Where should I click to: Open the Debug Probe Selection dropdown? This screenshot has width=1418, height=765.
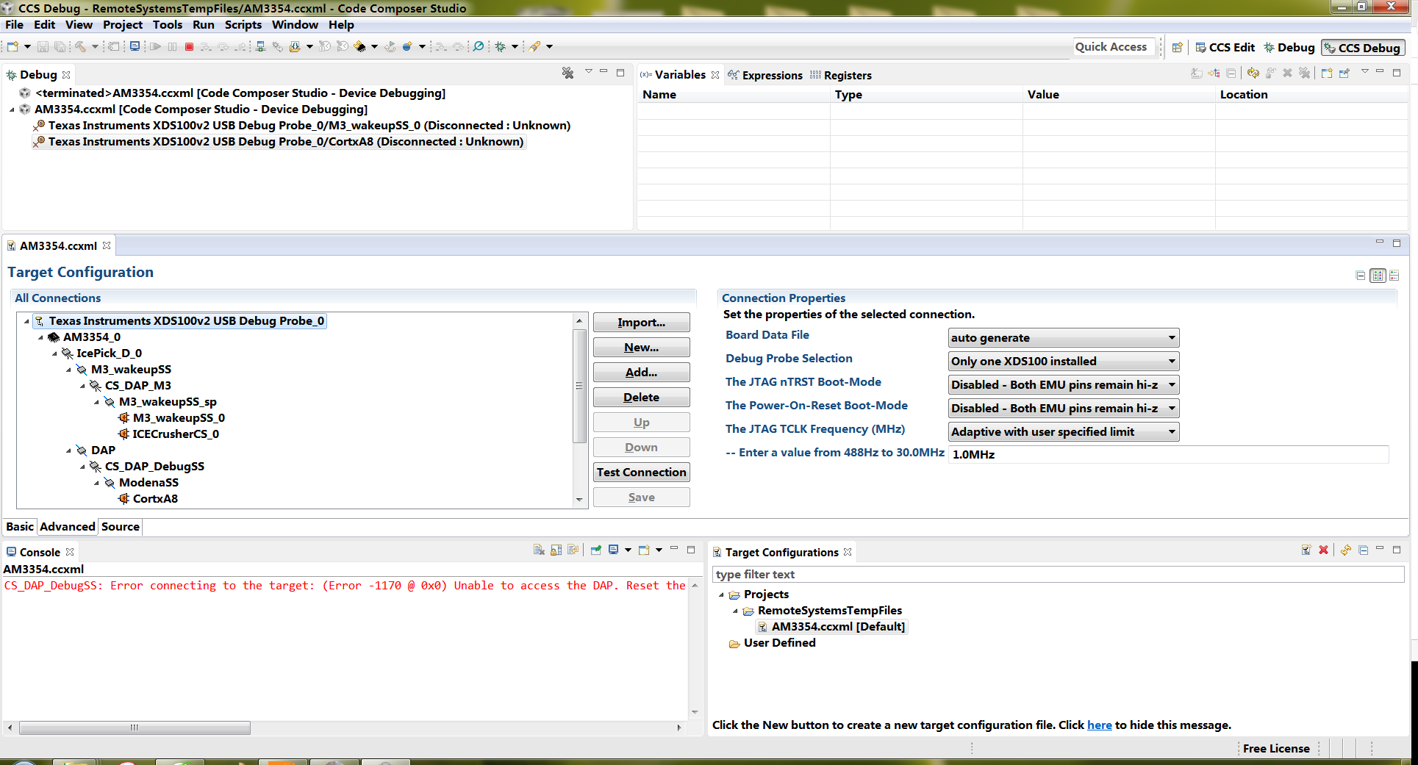(1064, 362)
